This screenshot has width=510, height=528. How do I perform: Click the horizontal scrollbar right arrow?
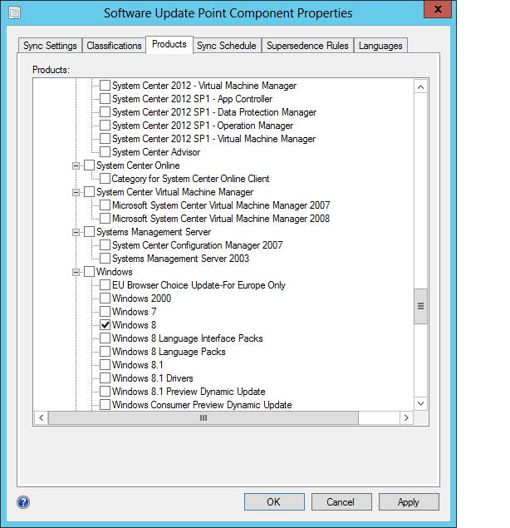[406, 418]
